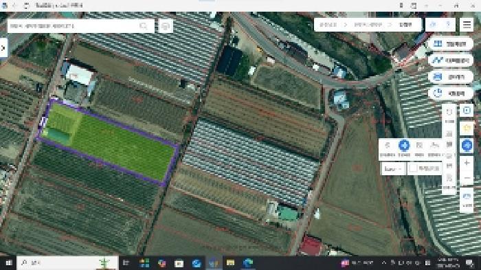The image size is (481, 270).
Task: Click the Windows taskbar search box
Action: coord(67,263)
